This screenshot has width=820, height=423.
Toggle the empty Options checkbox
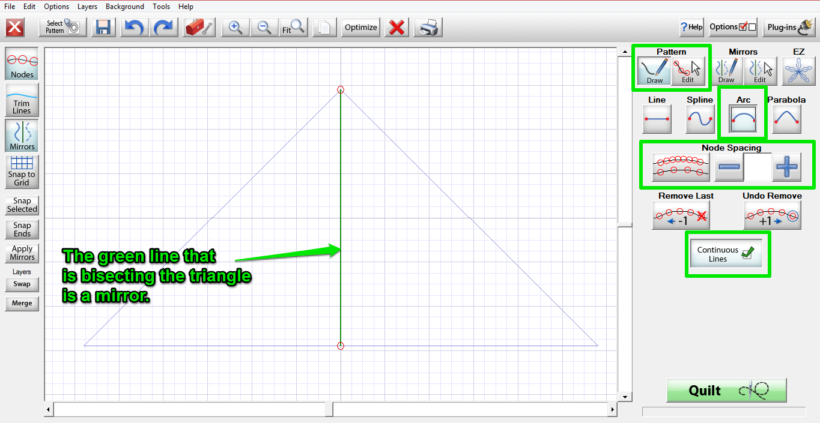pyautogui.click(x=752, y=27)
